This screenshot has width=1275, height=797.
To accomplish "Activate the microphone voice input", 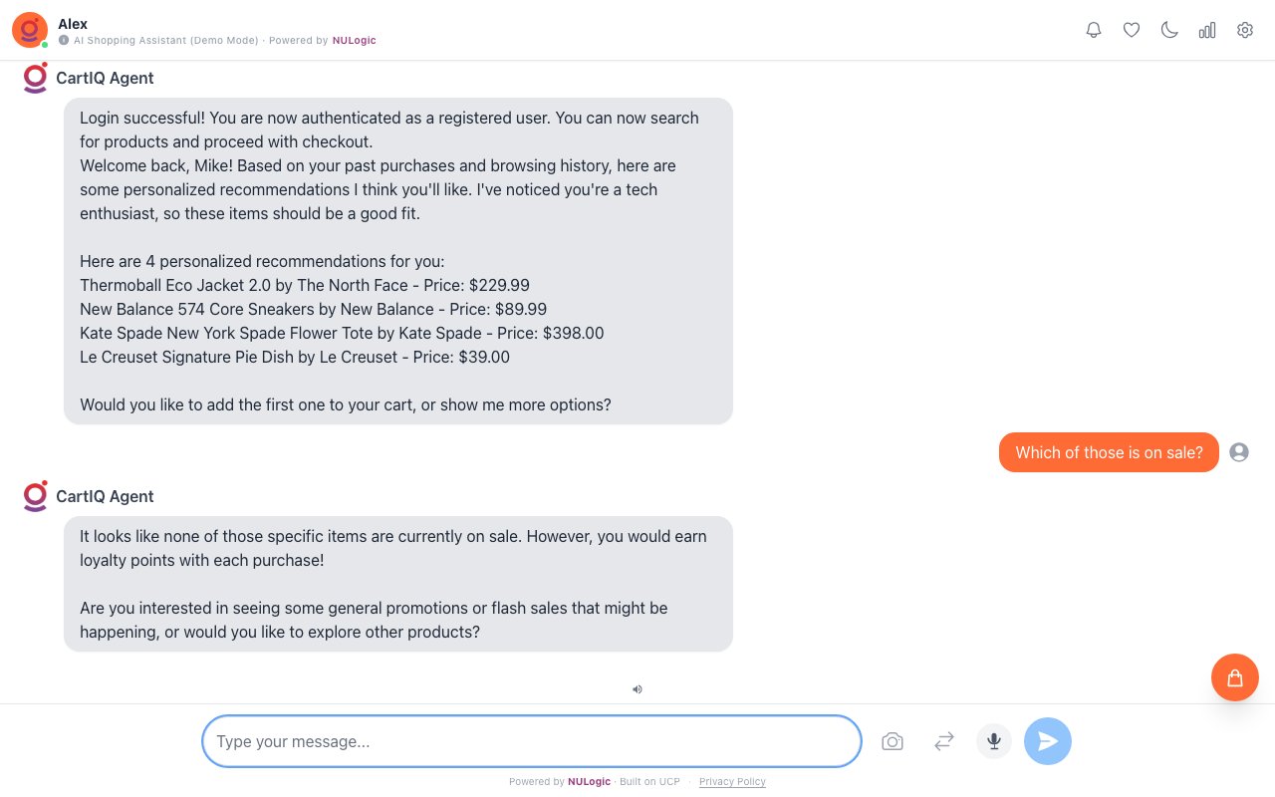I will 994,741.
